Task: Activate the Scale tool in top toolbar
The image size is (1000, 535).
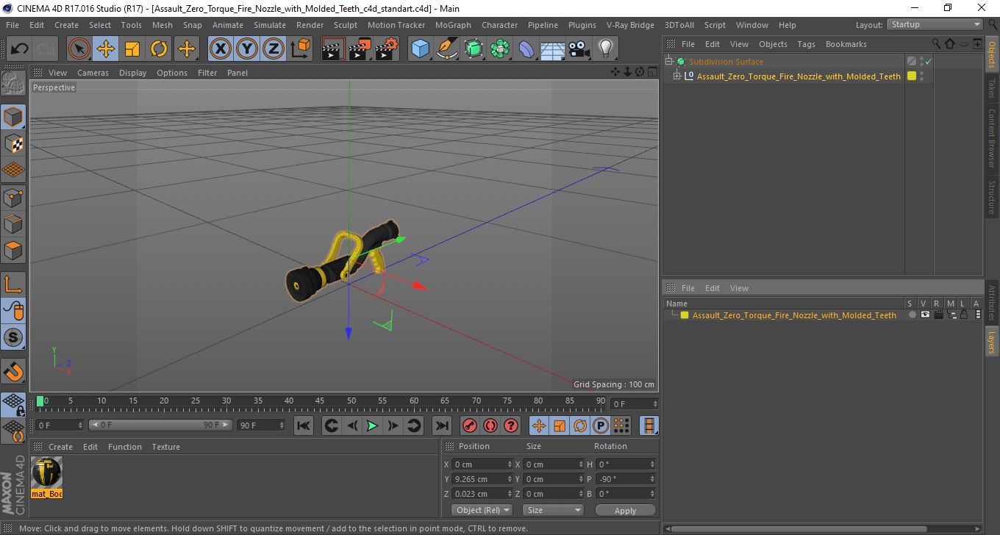Action: pos(132,49)
